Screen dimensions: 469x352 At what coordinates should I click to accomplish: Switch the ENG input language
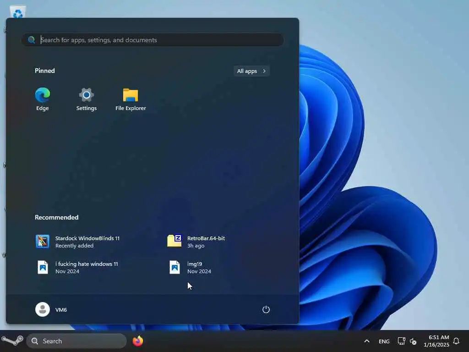point(384,341)
